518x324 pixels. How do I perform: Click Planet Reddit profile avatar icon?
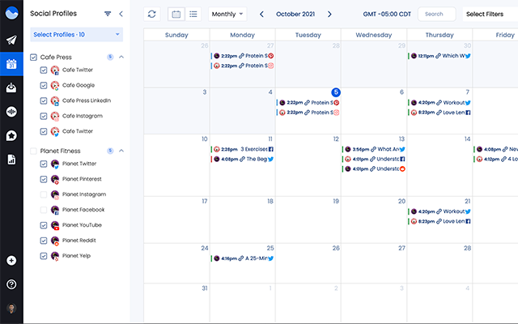click(x=55, y=241)
